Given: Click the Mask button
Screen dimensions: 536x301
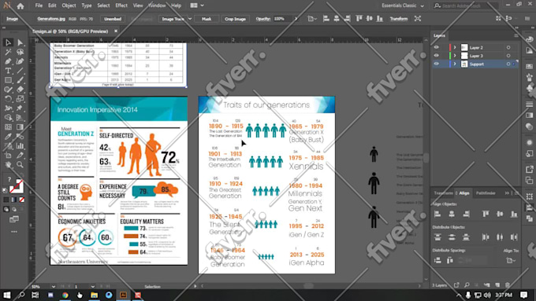Looking at the screenshot, I should coord(207,19).
